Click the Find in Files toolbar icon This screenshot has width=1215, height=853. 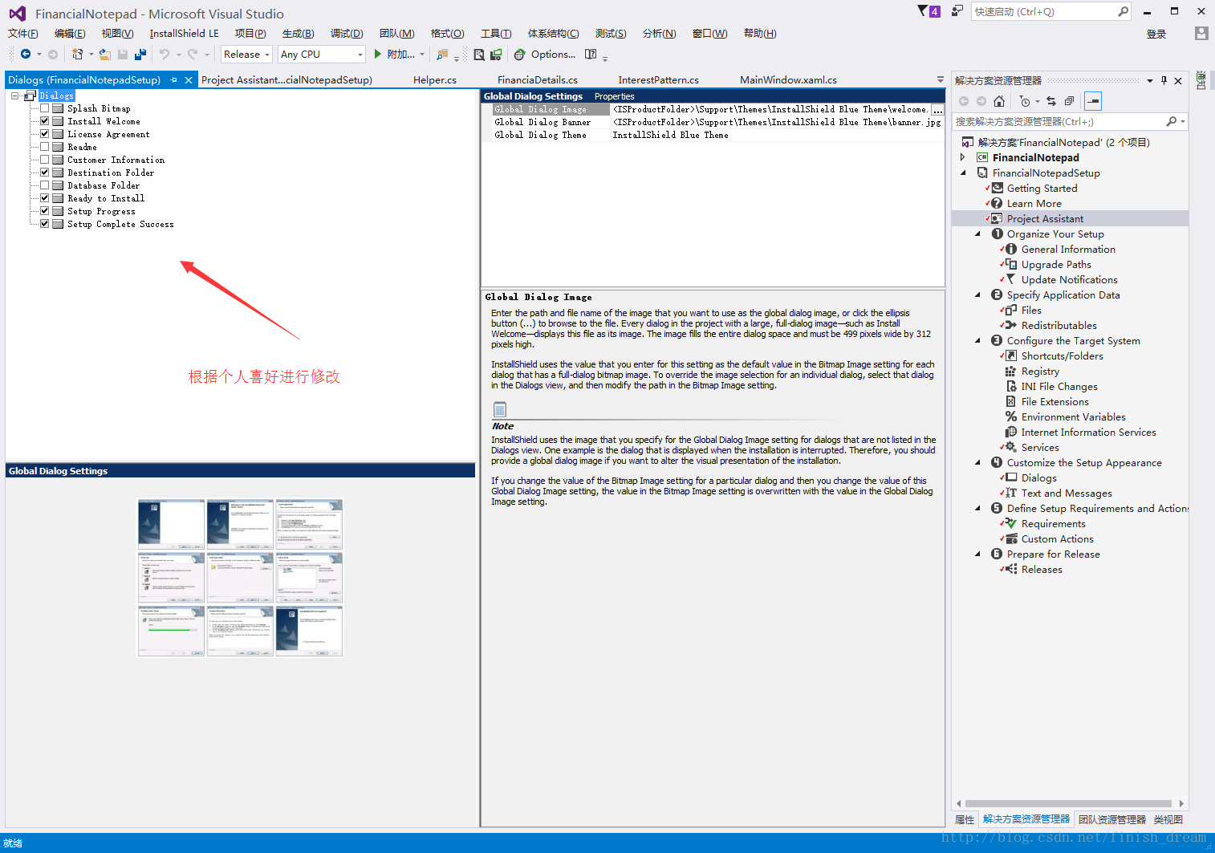point(442,54)
